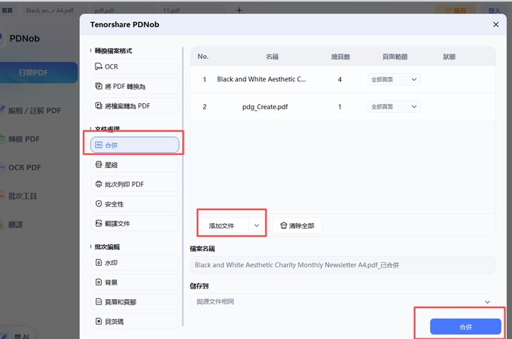512x339 pixels.
Task: Open the OCR tool in the dialog
Action: pyautogui.click(x=135, y=66)
